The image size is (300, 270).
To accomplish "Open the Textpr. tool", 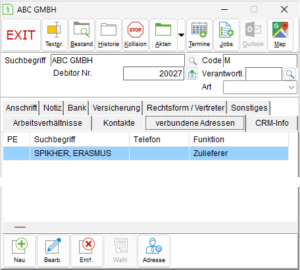I will [55, 35].
